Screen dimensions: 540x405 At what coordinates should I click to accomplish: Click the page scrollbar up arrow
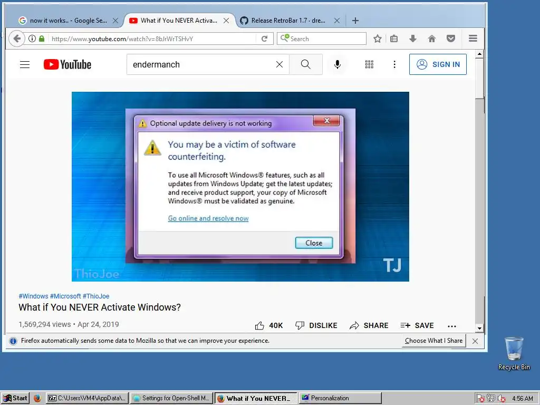479,54
